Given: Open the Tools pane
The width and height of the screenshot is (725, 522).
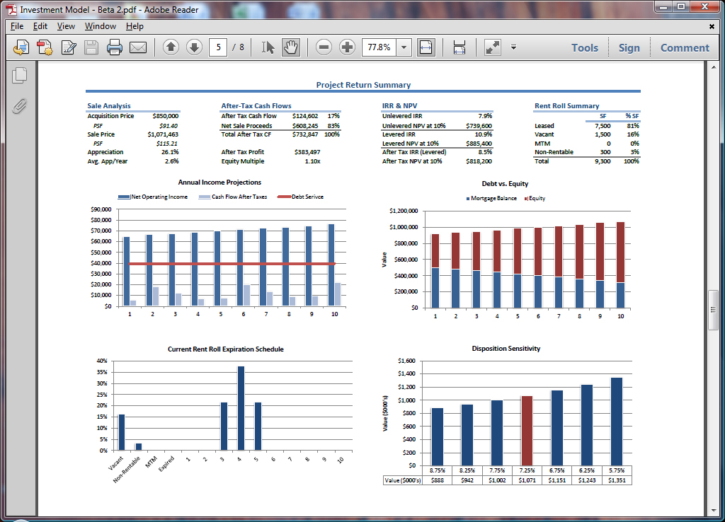Looking at the screenshot, I should 584,47.
